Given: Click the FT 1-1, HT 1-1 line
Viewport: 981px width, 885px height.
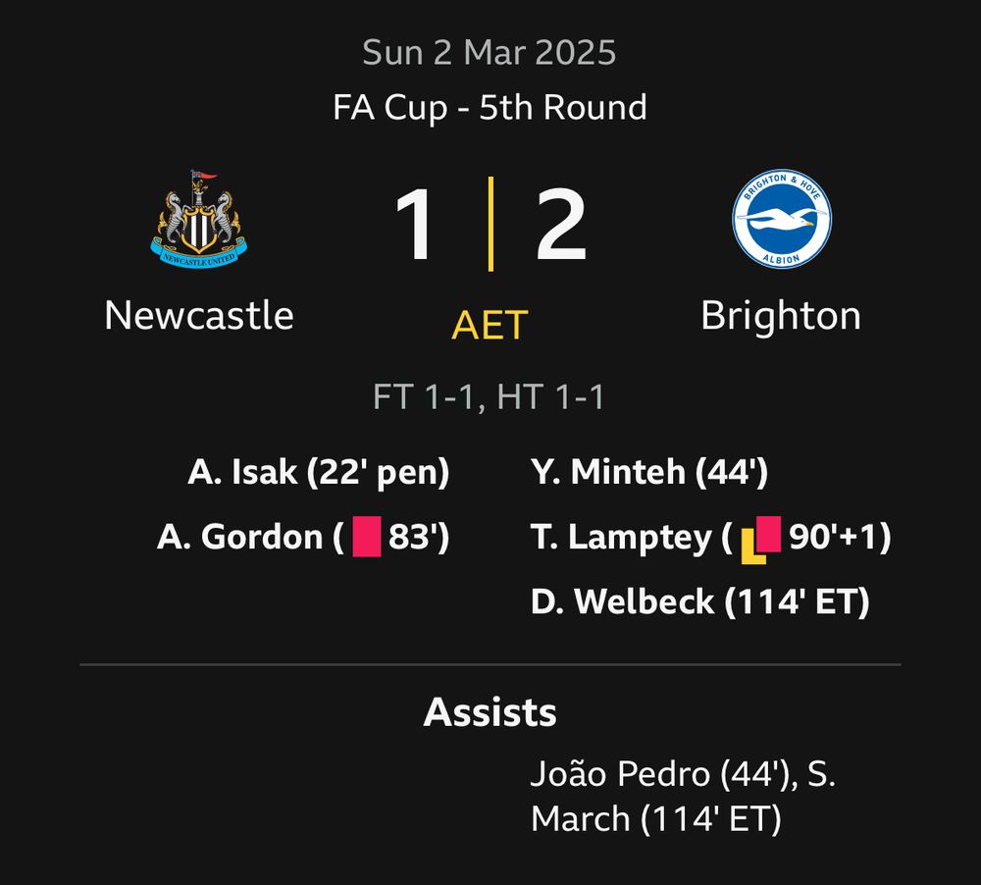Looking at the screenshot, I should tap(489, 397).
